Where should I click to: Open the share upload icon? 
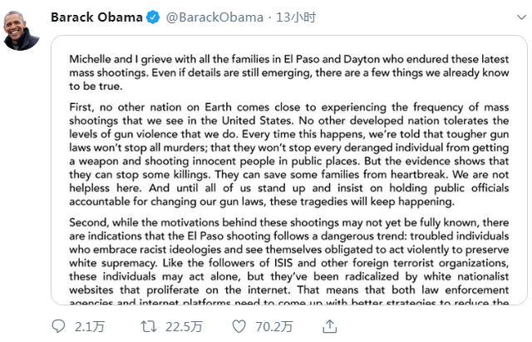329,327
